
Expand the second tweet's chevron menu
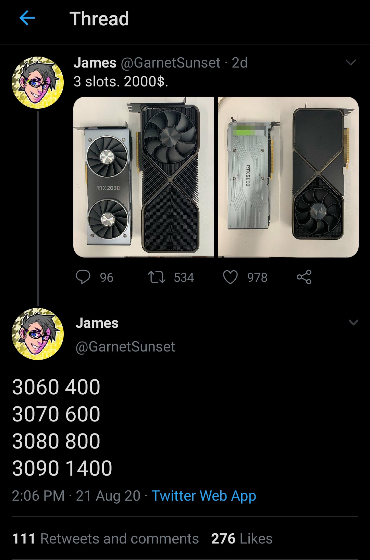coord(353,322)
